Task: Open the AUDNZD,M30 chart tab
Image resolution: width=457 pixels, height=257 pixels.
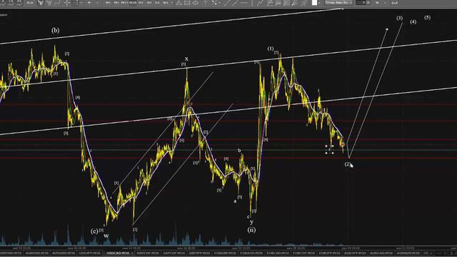Action: tap(408, 253)
